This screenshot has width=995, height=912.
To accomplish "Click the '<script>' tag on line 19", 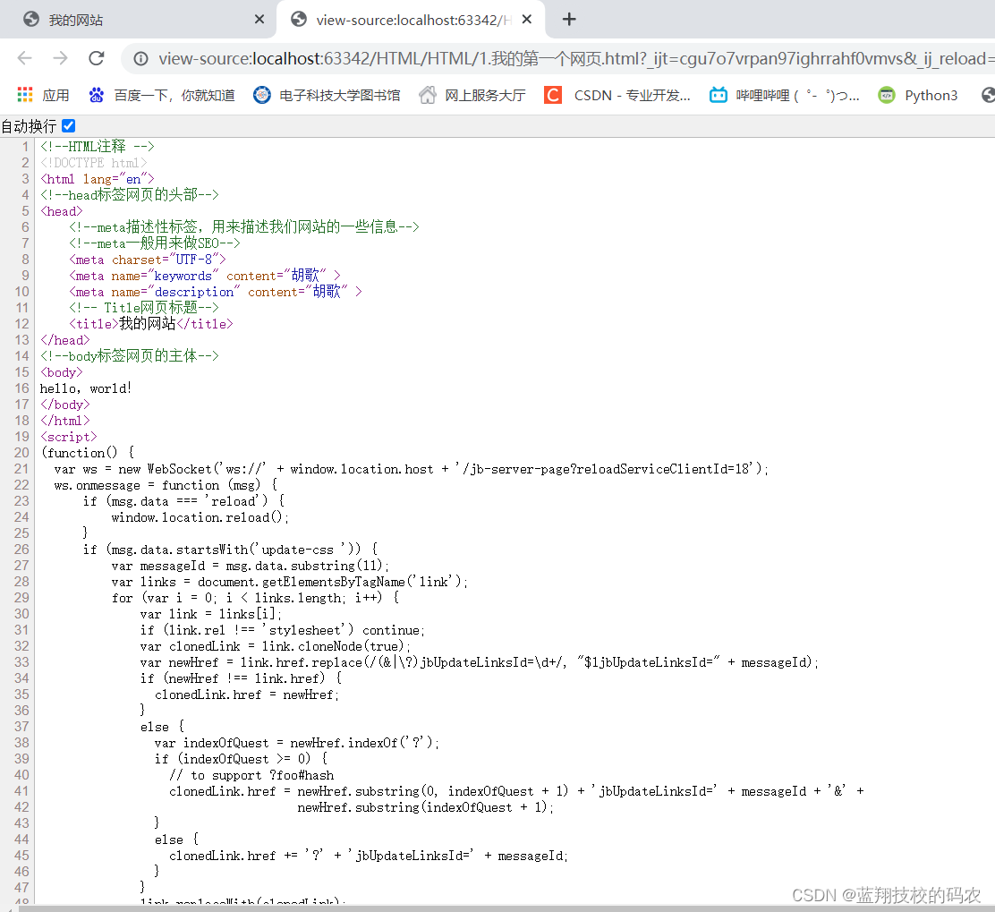I will click(69, 437).
